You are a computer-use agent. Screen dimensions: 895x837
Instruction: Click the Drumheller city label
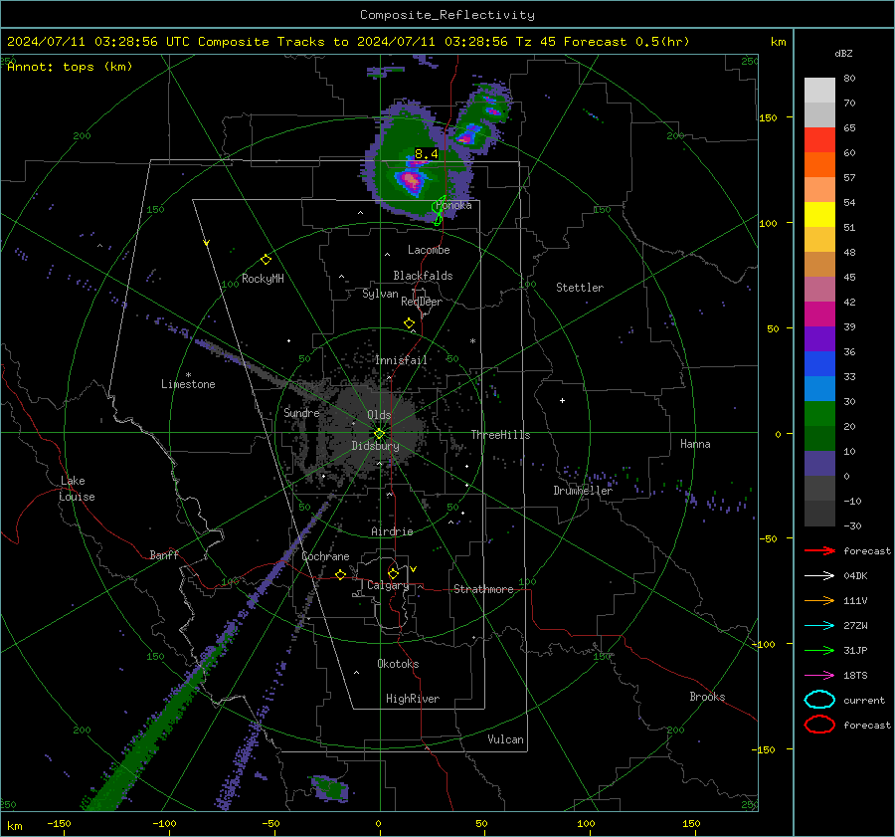click(x=583, y=491)
